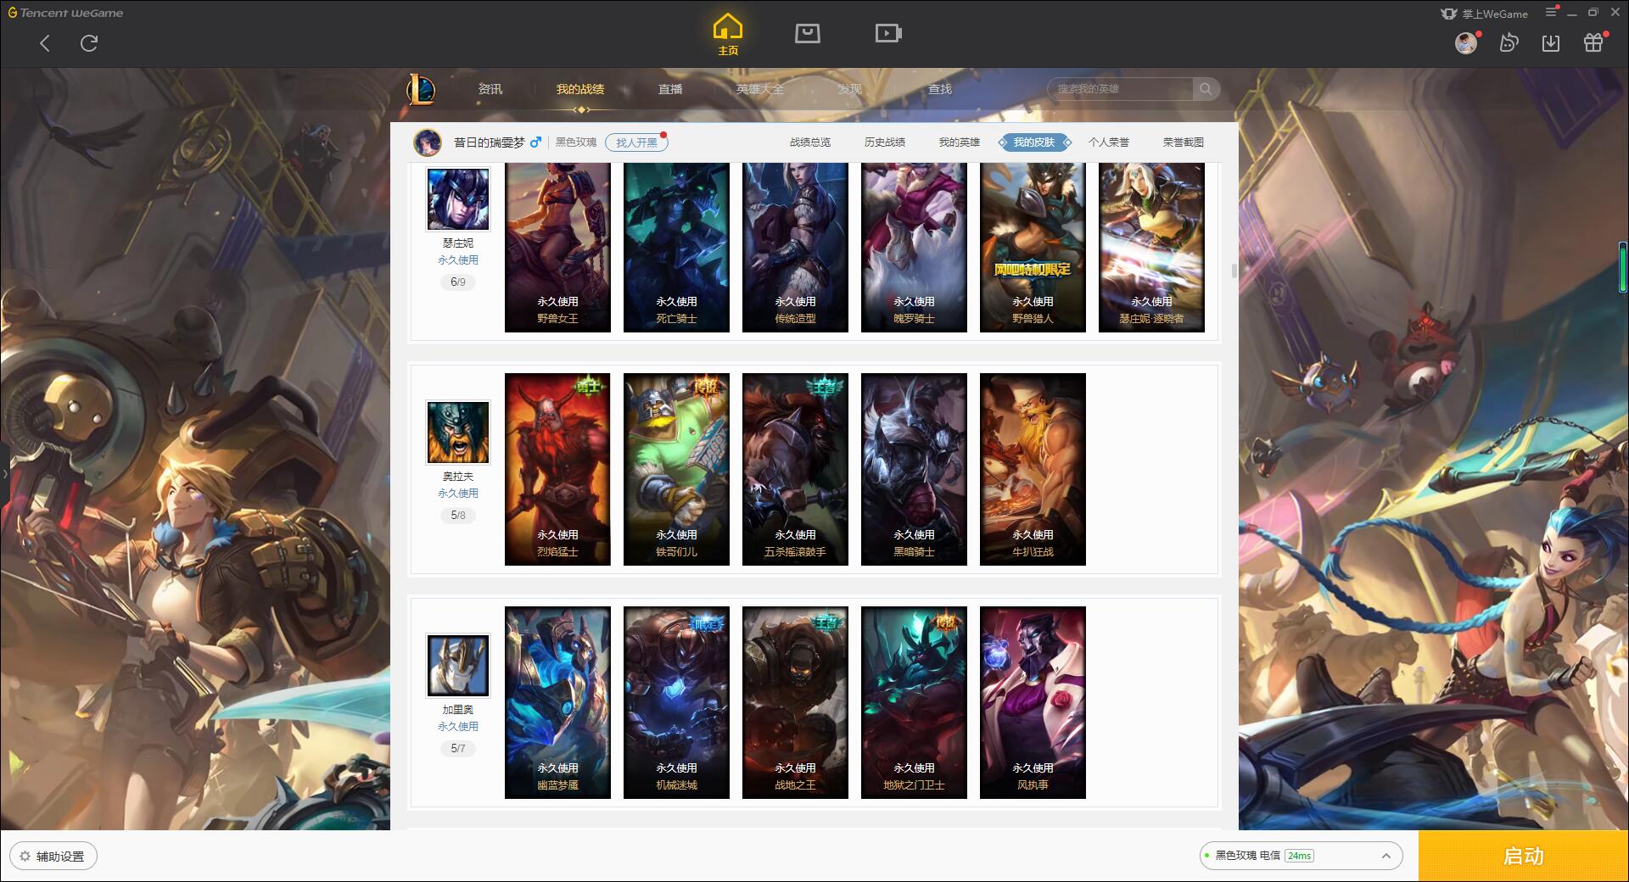Click the League of Legends logo
Viewport: 1629px width, 882px height.
[x=421, y=88]
